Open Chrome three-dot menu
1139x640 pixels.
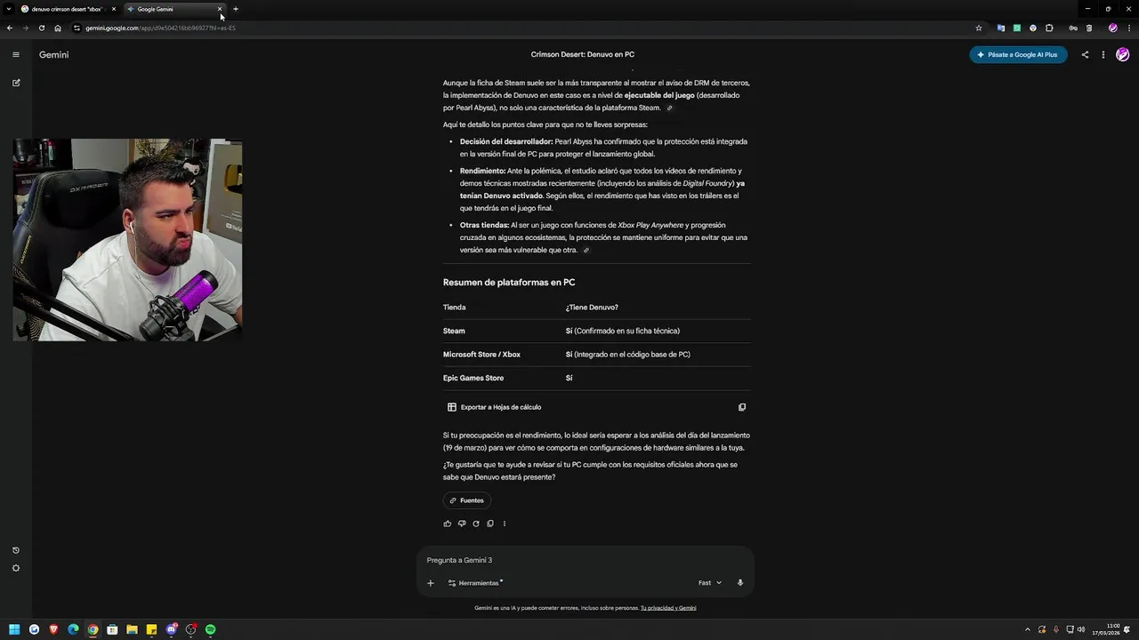coord(1128,28)
